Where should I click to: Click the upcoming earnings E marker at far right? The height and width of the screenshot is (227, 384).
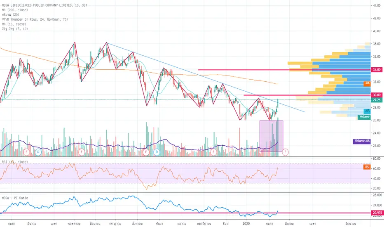click(x=285, y=152)
